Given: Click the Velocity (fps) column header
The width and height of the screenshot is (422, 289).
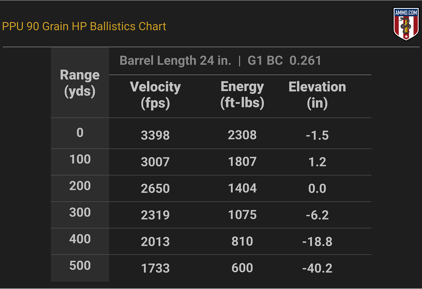Looking at the screenshot, I should (x=155, y=95).
